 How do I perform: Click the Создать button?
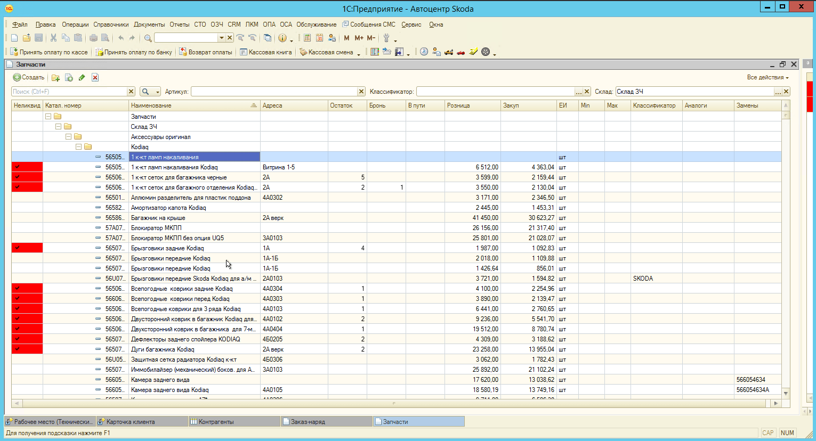pos(29,78)
